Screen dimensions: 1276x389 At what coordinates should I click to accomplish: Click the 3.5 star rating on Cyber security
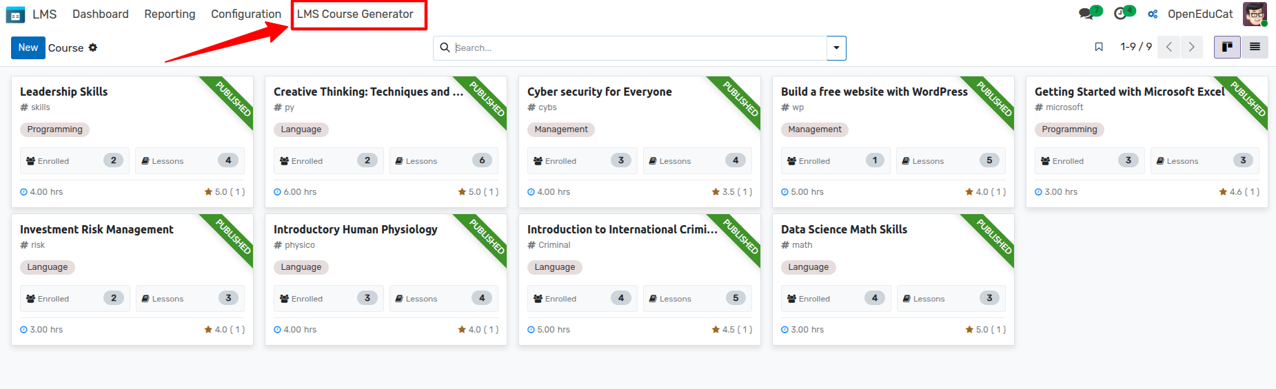(731, 192)
